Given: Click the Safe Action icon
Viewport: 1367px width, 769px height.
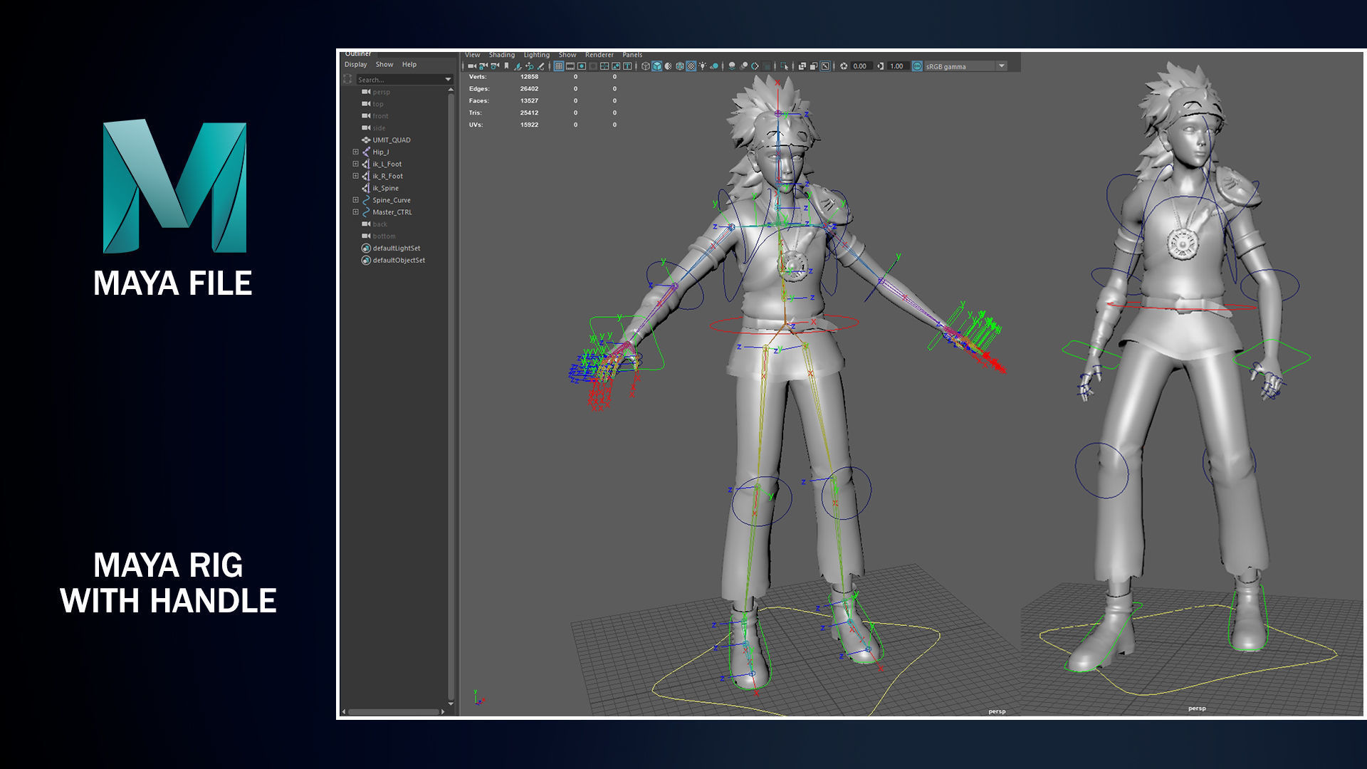Looking at the screenshot, I should coord(616,66).
